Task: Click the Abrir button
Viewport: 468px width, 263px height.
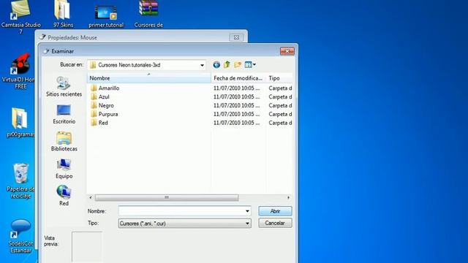Action: point(275,211)
